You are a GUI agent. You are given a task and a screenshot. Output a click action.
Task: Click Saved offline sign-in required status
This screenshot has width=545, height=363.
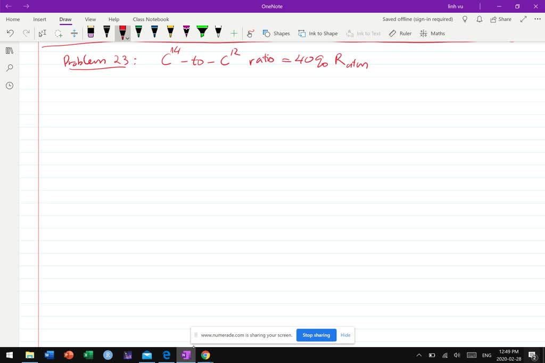417,19
